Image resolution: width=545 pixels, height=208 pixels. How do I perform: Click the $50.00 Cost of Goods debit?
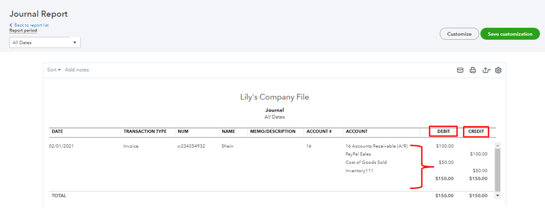tap(446, 162)
